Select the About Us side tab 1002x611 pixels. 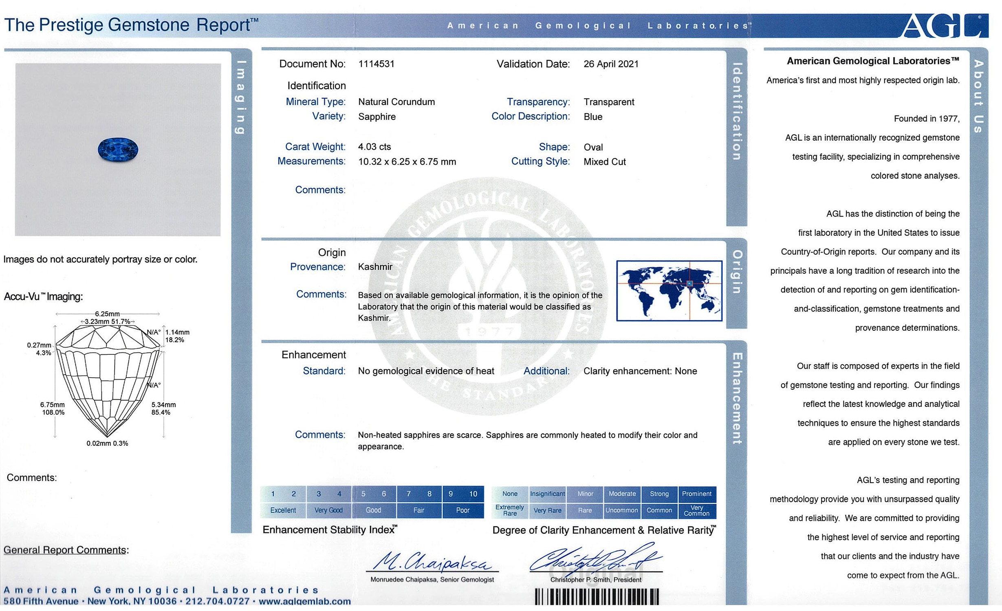(x=979, y=96)
